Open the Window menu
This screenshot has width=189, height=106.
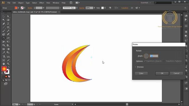click(x=56, y=3)
